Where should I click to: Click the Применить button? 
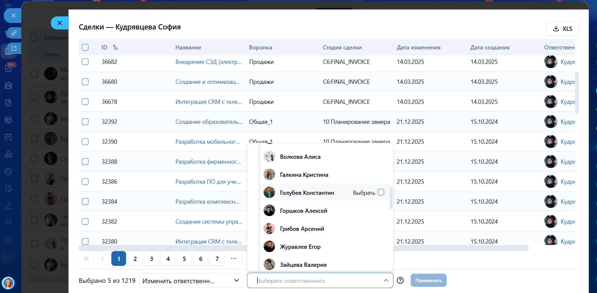click(429, 281)
